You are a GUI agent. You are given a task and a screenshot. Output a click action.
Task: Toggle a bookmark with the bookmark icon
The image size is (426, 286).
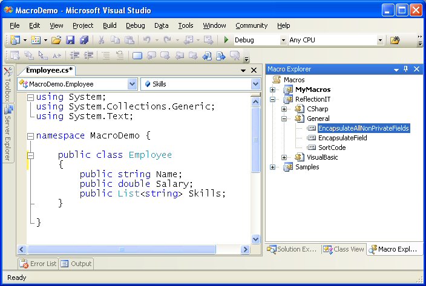(x=137, y=56)
